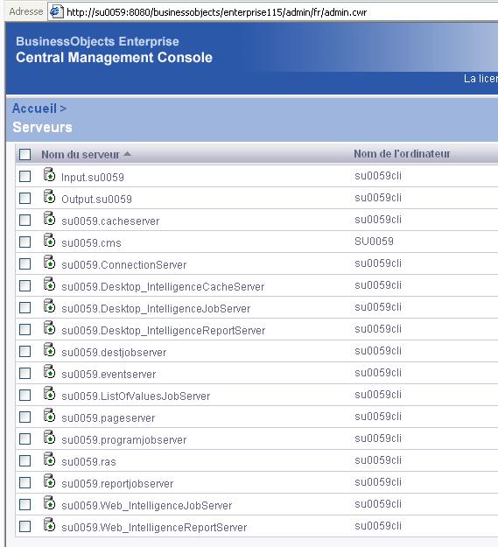Click the server icon beside su0059.ras

click(49, 459)
